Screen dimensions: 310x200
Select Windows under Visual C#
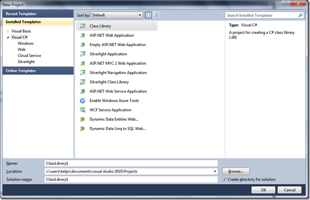click(26, 43)
